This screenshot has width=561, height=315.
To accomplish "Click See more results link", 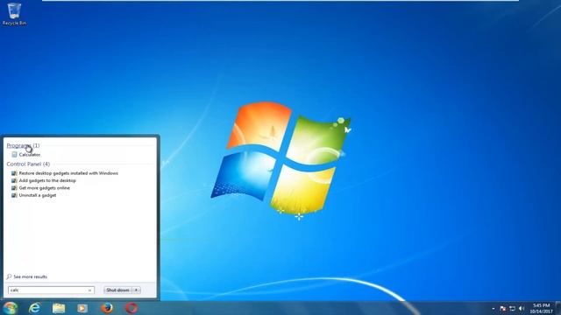I will click(x=30, y=276).
